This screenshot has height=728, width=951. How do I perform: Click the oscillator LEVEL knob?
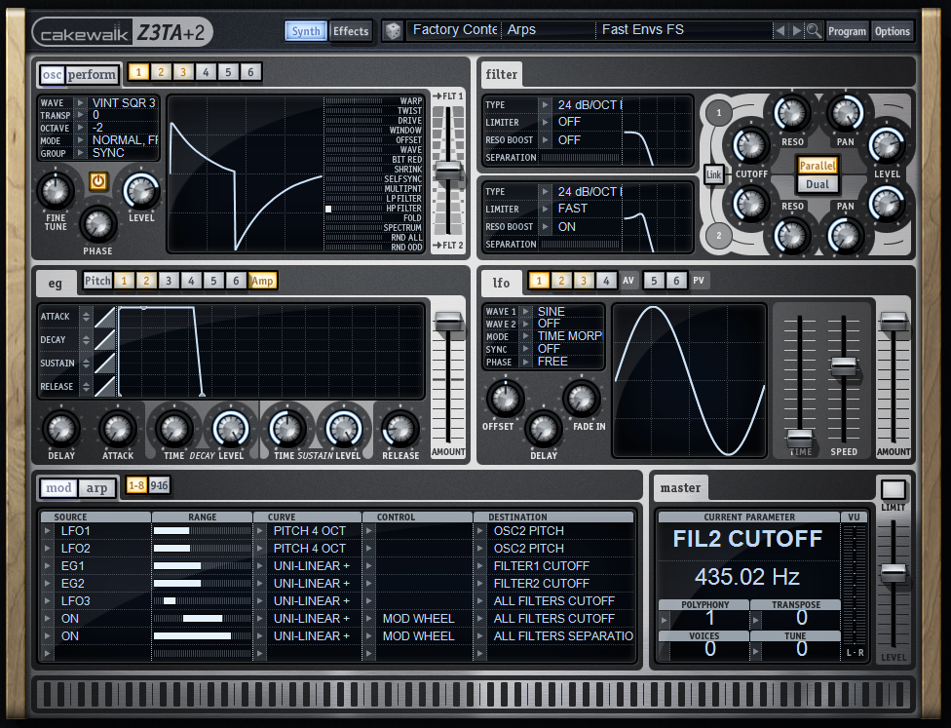click(x=141, y=191)
